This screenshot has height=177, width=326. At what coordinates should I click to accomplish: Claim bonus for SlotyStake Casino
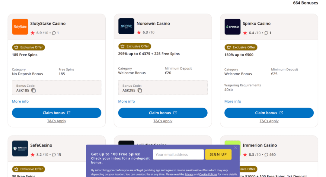(56, 113)
